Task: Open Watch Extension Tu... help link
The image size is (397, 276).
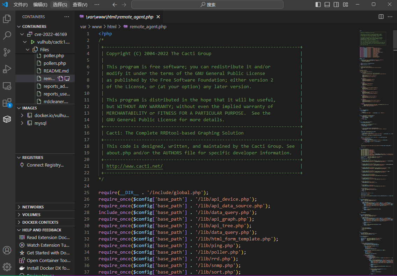Action: [x=45, y=245]
